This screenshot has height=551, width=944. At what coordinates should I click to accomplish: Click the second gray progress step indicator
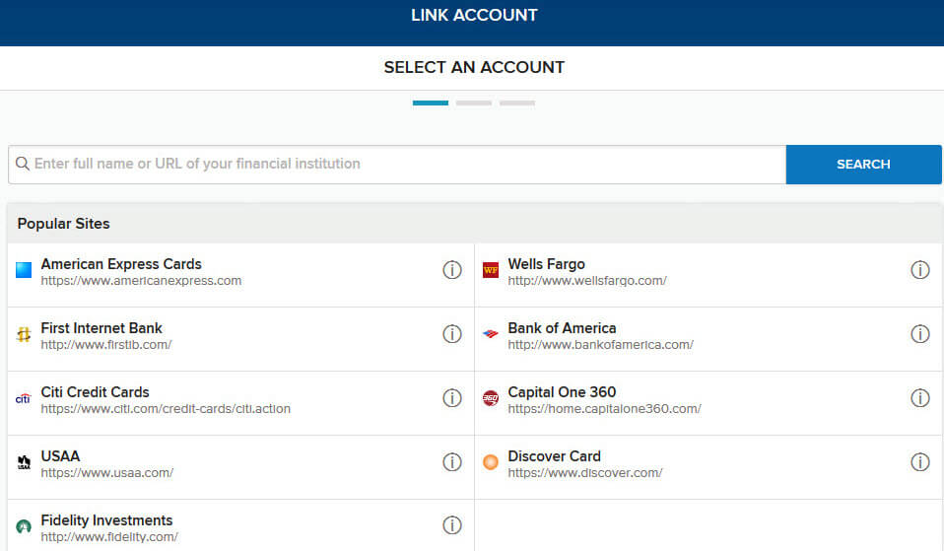pyautogui.click(x=474, y=103)
